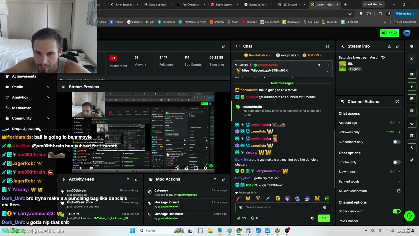Open pinned message three-dot menu

(328, 65)
